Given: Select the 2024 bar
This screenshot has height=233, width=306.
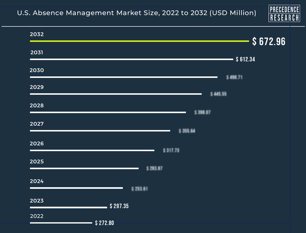Looking at the screenshot, I should pos(76,188).
